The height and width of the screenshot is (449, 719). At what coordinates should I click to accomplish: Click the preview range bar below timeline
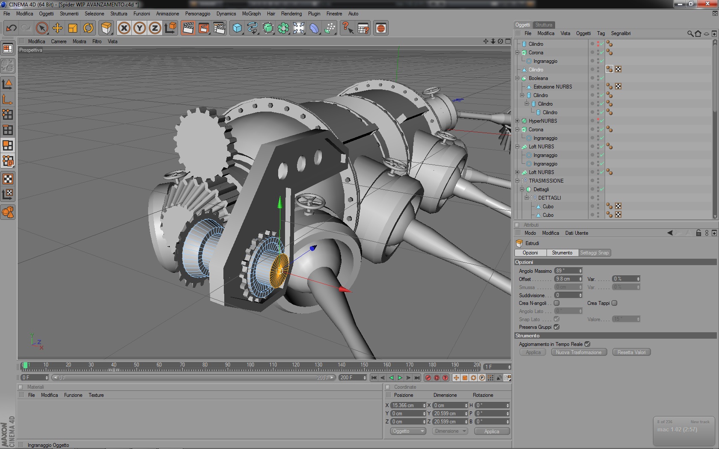194,378
